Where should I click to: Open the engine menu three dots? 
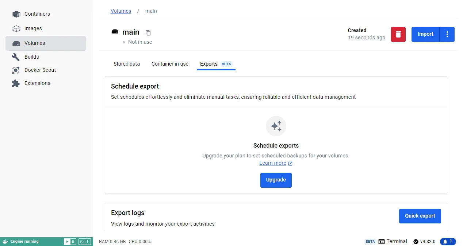coord(88,242)
